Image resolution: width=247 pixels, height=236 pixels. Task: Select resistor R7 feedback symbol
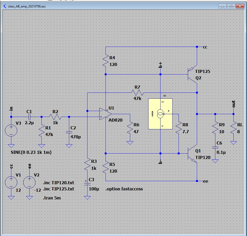pyautogui.click(x=137, y=92)
